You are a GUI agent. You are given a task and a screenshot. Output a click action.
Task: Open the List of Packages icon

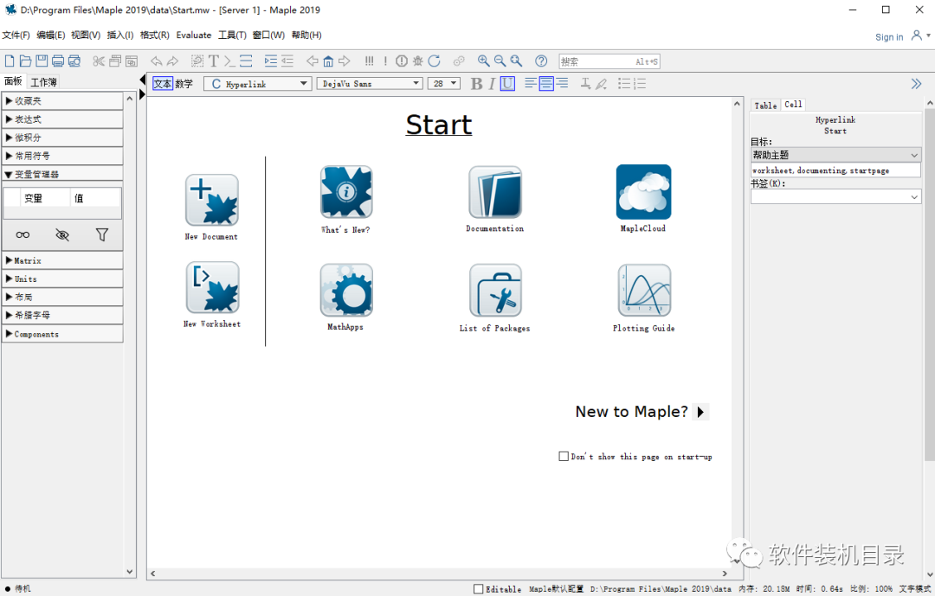(495, 291)
